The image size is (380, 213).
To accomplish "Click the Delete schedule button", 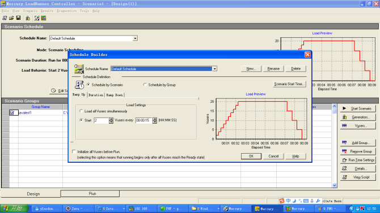I will pos(295,69).
